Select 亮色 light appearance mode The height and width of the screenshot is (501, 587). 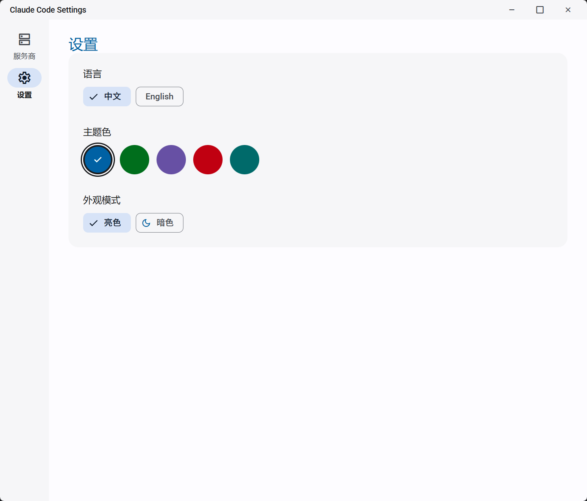coord(107,223)
